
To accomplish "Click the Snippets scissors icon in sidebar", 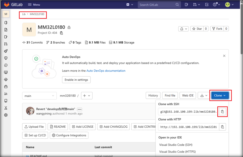I will [x=6, y=108].
